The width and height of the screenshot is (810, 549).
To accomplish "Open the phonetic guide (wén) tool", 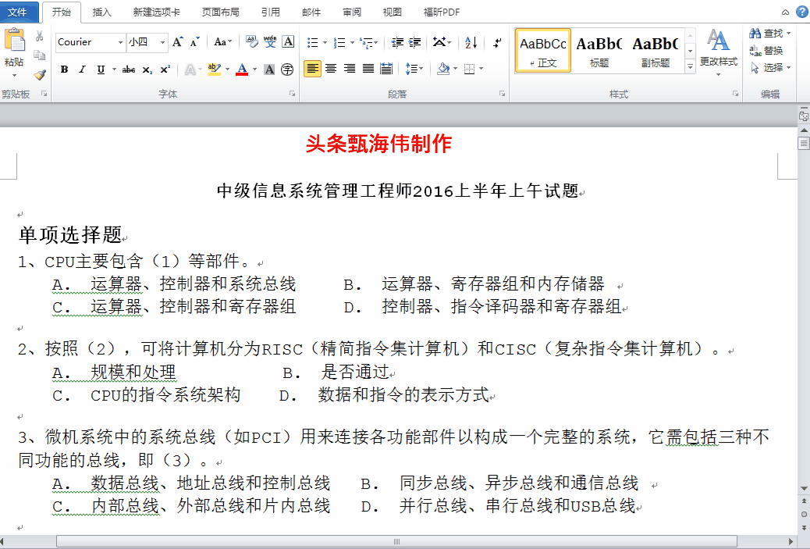I will (x=270, y=42).
